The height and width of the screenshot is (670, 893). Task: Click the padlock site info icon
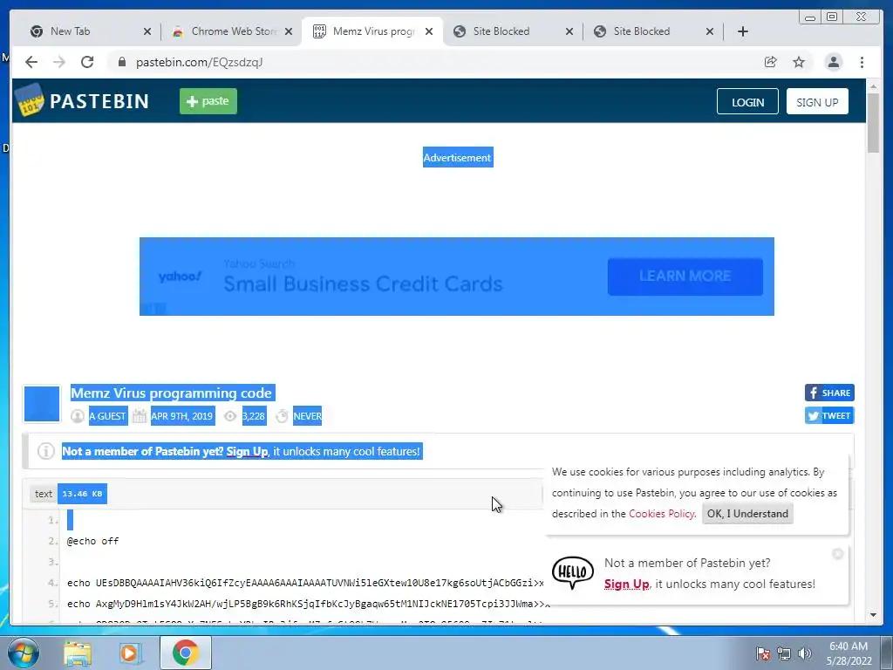click(122, 62)
